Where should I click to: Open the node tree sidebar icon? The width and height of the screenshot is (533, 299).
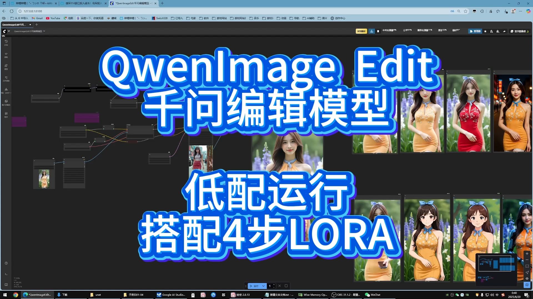6,91
